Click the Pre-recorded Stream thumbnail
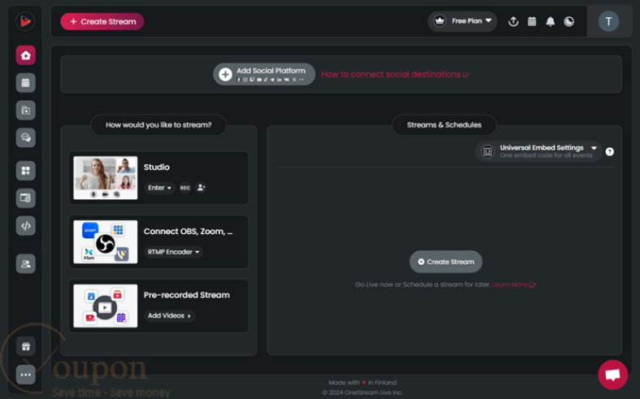This screenshot has width=640, height=399. 106,306
